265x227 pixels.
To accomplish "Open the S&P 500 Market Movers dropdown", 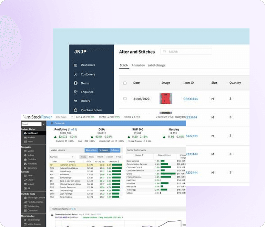I will 62,157.
